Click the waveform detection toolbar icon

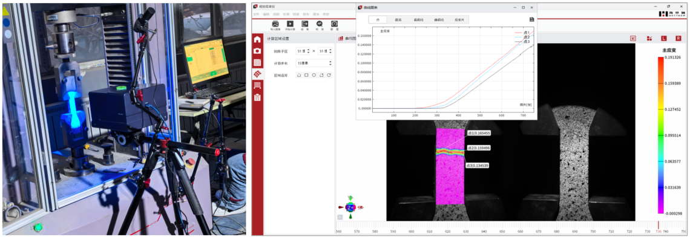[x=320, y=24]
